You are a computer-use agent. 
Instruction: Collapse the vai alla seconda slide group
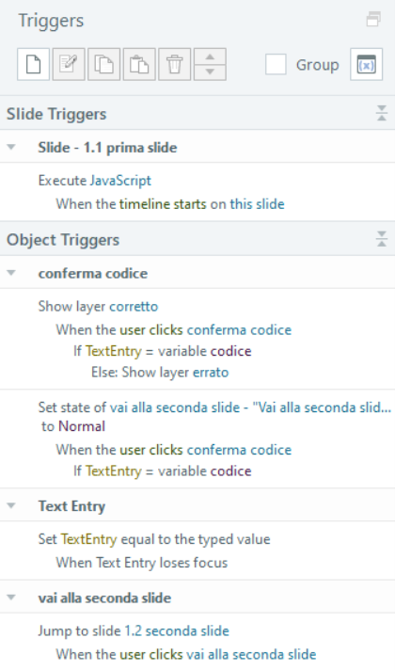11,598
